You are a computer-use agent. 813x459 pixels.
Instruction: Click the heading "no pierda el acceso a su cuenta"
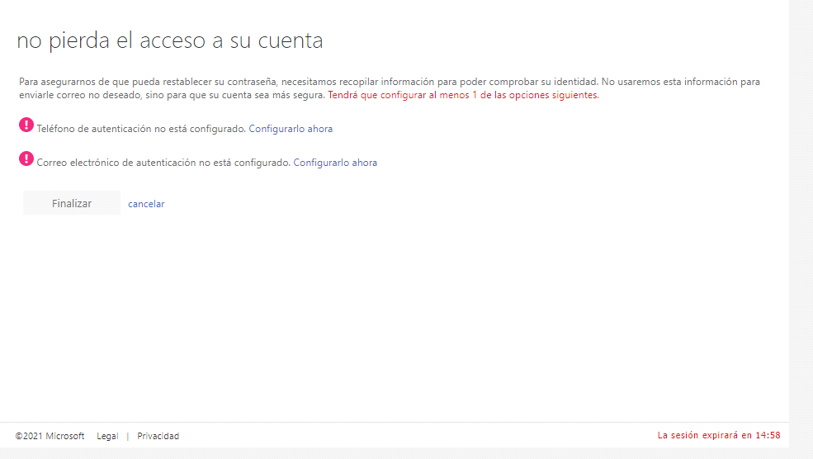pos(170,40)
